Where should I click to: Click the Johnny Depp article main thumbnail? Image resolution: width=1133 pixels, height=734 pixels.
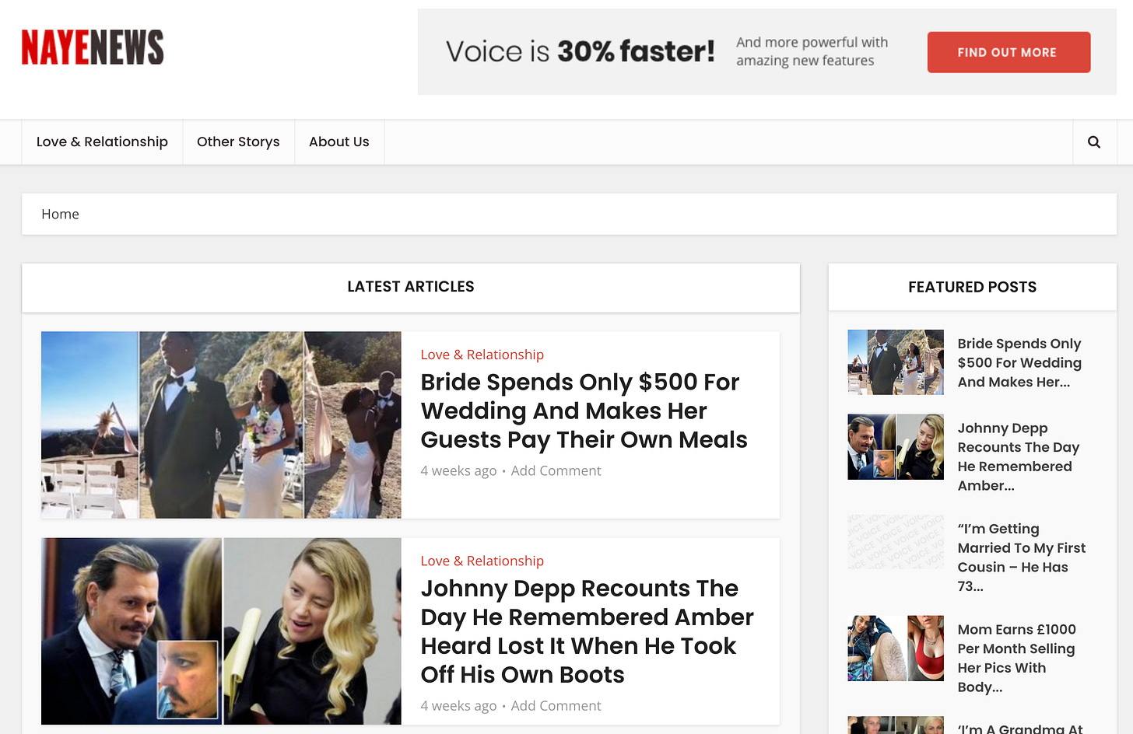(x=221, y=631)
